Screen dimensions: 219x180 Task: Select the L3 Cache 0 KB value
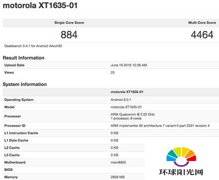point(114,155)
